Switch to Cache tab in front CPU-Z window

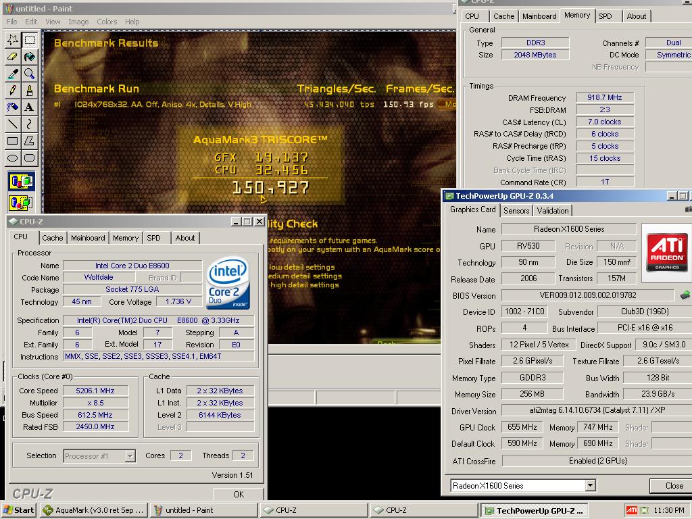[x=53, y=238]
